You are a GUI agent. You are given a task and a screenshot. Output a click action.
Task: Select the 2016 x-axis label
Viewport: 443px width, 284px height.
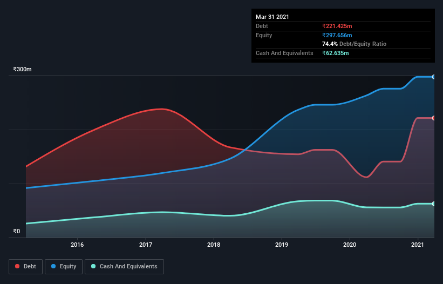point(77,245)
